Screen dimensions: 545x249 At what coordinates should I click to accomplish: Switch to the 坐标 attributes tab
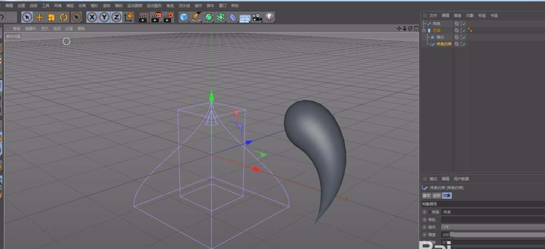[437, 196]
